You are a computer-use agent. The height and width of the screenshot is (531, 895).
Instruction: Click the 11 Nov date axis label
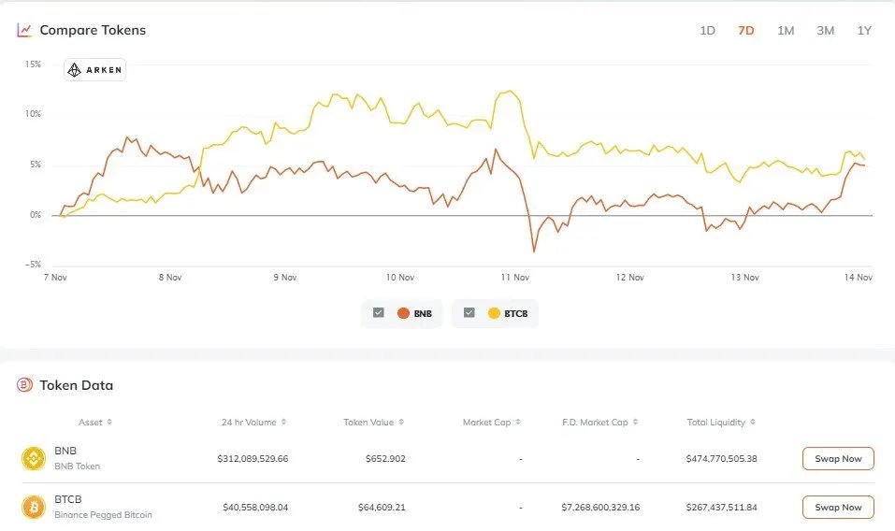click(x=515, y=278)
